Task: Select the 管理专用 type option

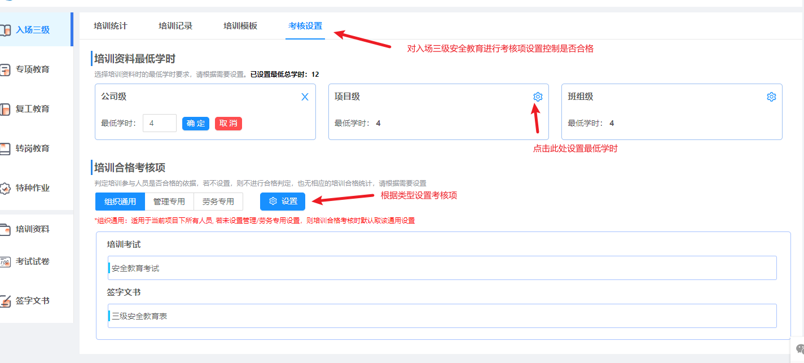Action: click(x=169, y=202)
